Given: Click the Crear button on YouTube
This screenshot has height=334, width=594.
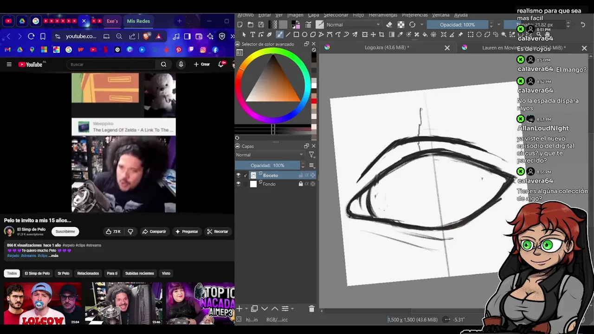Looking at the screenshot, I should (202, 64).
